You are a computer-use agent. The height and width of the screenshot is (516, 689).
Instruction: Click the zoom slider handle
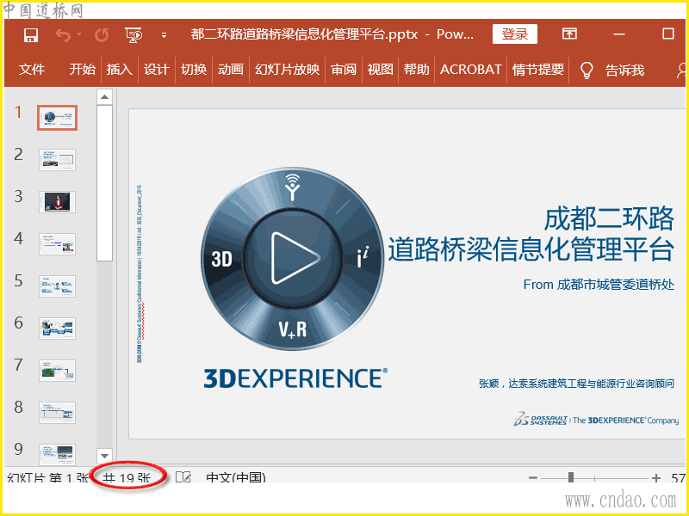point(571,477)
